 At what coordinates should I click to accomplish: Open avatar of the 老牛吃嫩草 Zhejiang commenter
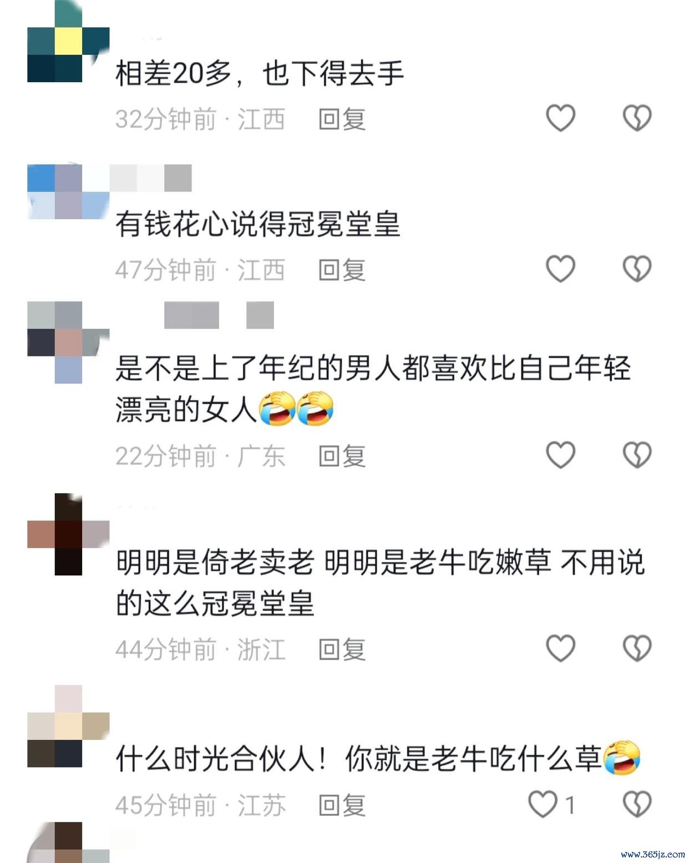click(x=68, y=534)
